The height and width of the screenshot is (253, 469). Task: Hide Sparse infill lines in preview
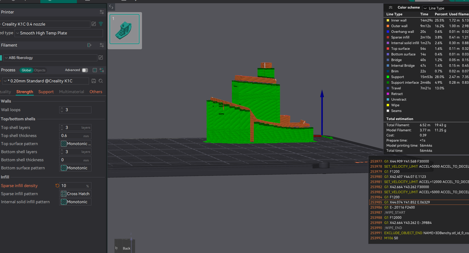coord(388,37)
